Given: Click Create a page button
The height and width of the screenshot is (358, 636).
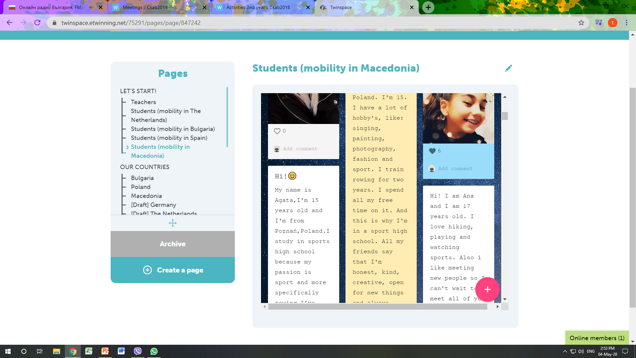Looking at the screenshot, I should [173, 270].
